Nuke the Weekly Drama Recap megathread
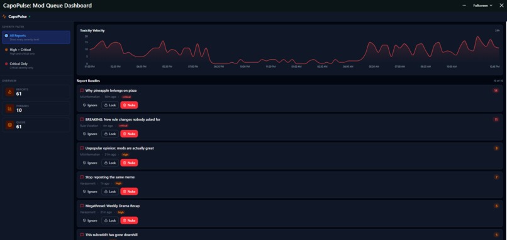The height and width of the screenshot is (240, 507). click(129, 221)
